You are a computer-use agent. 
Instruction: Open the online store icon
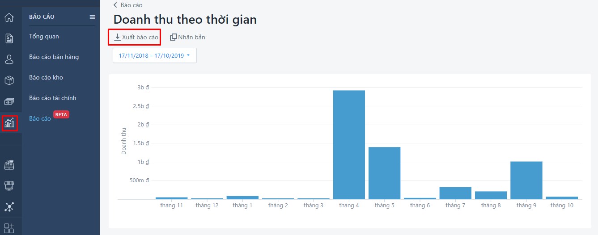[8, 186]
